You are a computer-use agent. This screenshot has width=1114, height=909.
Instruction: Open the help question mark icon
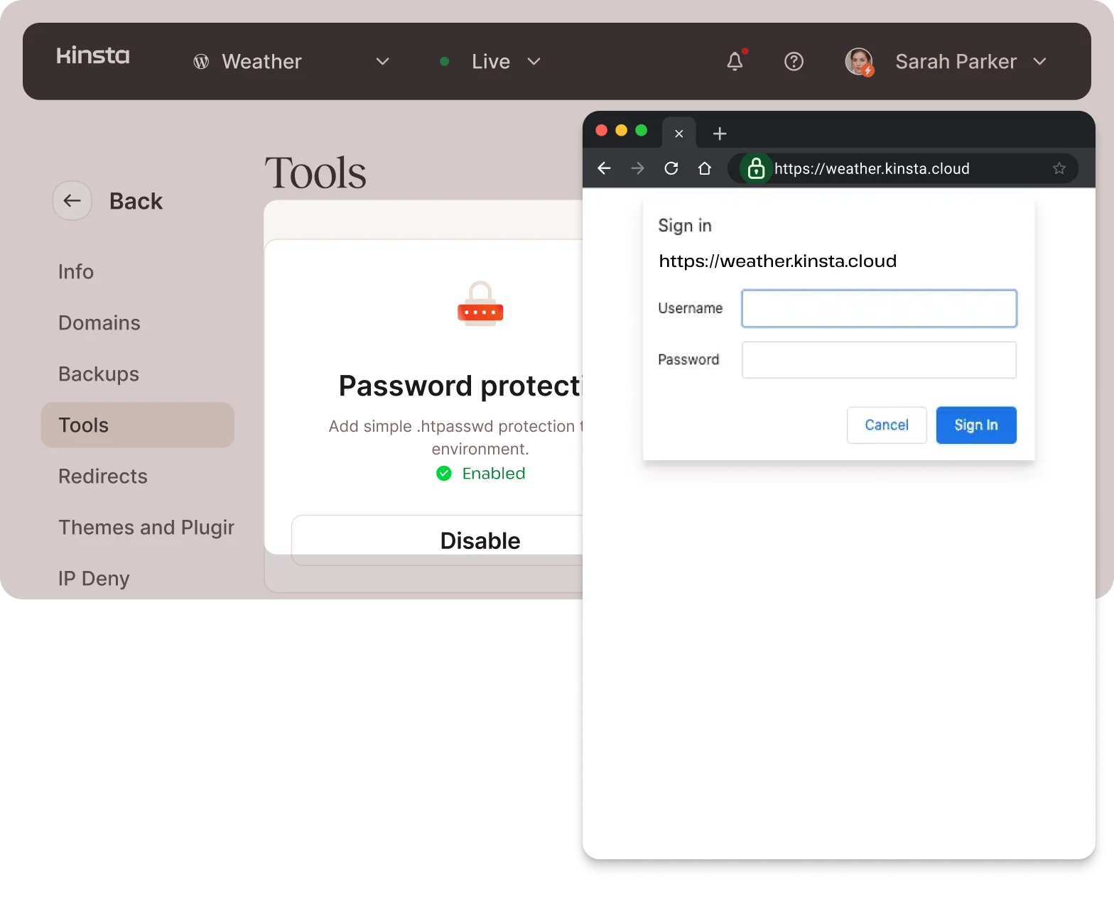click(x=794, y=62)
